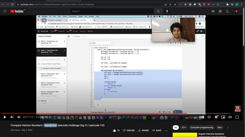Expand LeetCode editor with diagonal arrows icon
The width and height of the screenshot is (245, 137).
[203, 36]
